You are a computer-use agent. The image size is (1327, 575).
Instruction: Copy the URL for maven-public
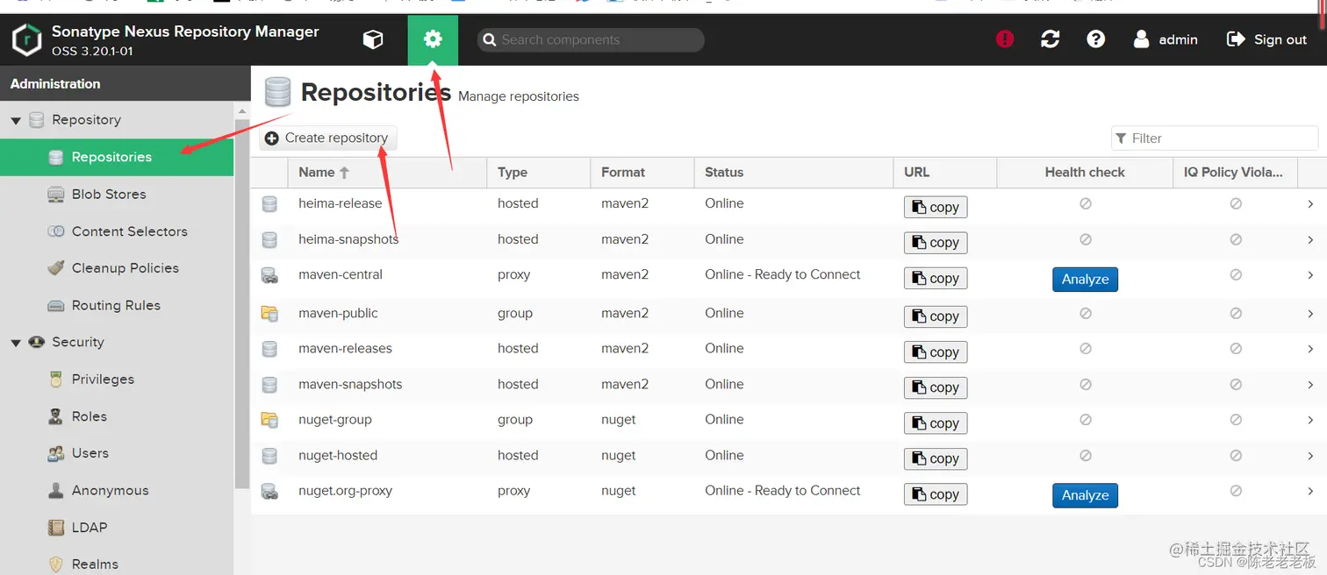936,316
